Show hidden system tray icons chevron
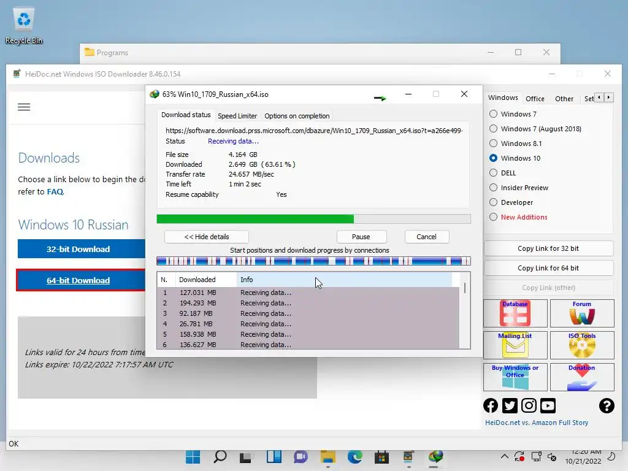Image resolution: width=628 pixels, height=471 pixels. pyautogui.click(x=505, y=456)
